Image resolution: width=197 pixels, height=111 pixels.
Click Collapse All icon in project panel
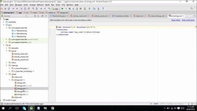click(x=38, y=16)
